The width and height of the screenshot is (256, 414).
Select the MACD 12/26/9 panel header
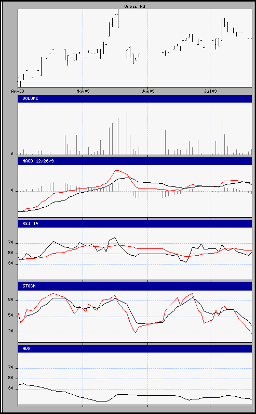tap(135, 161)
